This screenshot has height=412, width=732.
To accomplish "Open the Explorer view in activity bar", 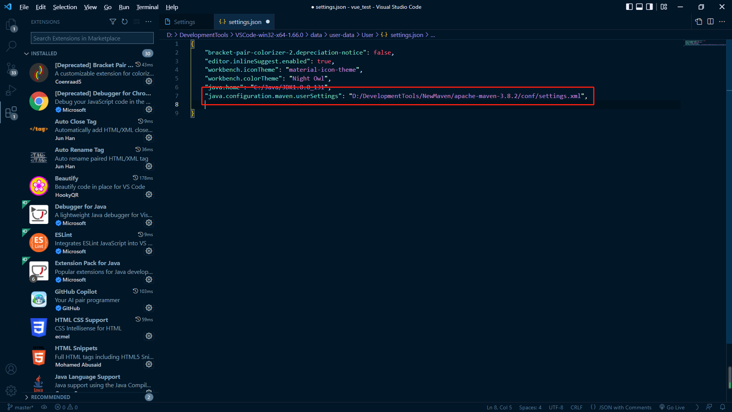I will pyautogui.click(x=11, y=25).
